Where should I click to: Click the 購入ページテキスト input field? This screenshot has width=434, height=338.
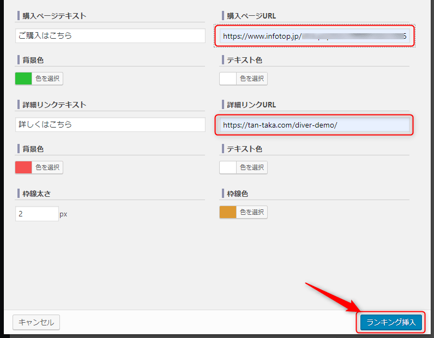(110, 36)
